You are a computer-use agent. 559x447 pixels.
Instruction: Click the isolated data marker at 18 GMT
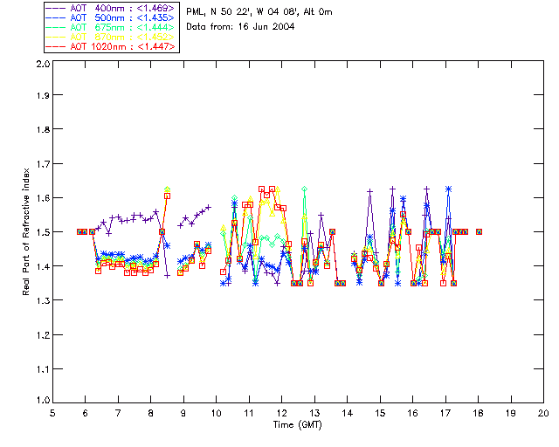(480, 231)
